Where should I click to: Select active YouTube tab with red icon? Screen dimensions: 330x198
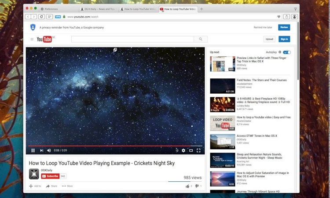pos(178,9)
